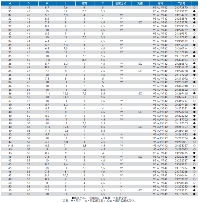The width and height of the screenshot is (206, 203).
Task: Click the filled stock dot beside 24223277
Action: pyautogui.click(x=194, y=11)
